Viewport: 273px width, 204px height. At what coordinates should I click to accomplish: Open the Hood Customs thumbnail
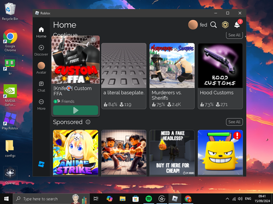click(220, 66)
